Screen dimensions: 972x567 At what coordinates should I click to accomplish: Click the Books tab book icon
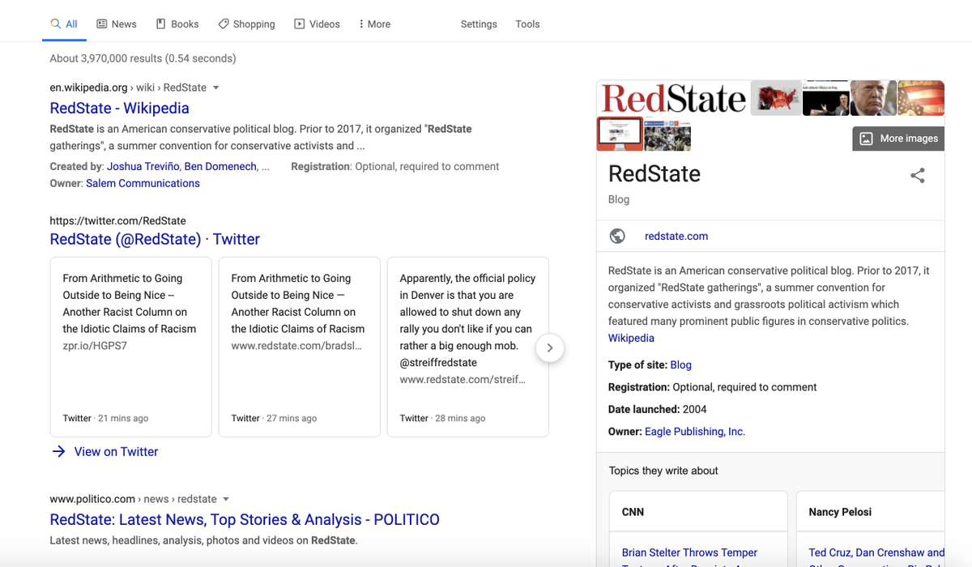[161, 24]
